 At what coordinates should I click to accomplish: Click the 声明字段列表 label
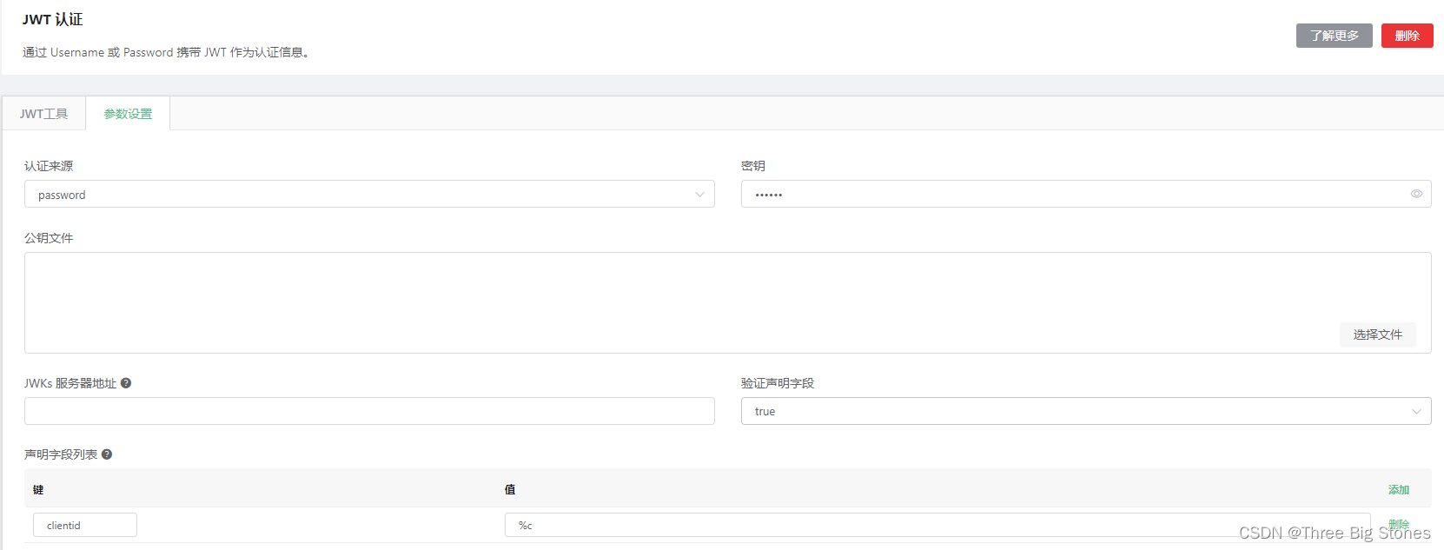[x=61, y=454]
